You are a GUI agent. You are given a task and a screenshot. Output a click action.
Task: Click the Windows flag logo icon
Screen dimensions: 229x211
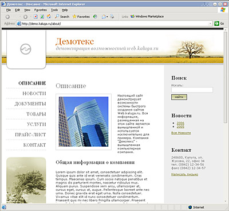coord(223,10)
